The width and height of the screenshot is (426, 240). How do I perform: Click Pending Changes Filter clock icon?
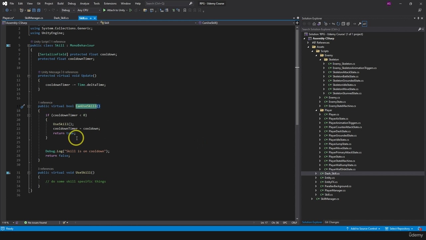point(326,24)
